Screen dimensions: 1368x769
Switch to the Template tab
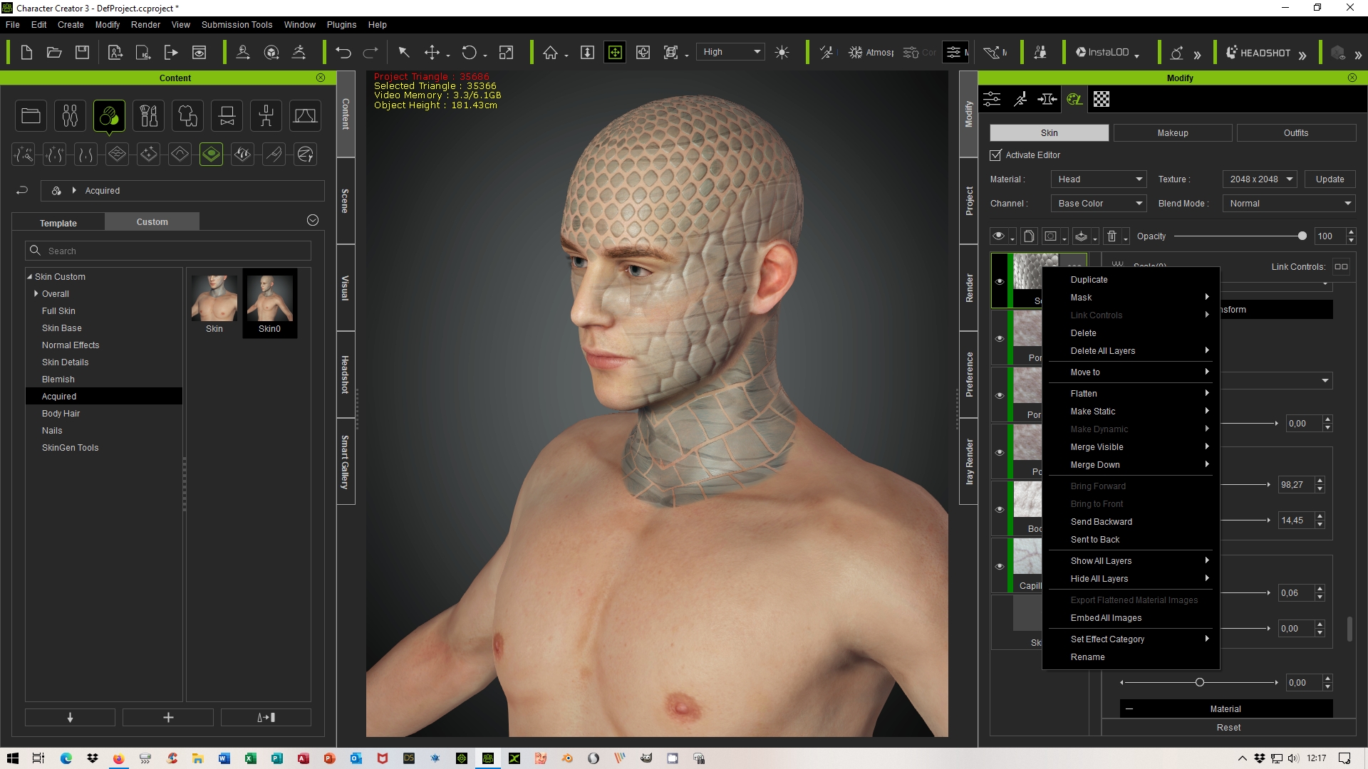click(58, 222)
